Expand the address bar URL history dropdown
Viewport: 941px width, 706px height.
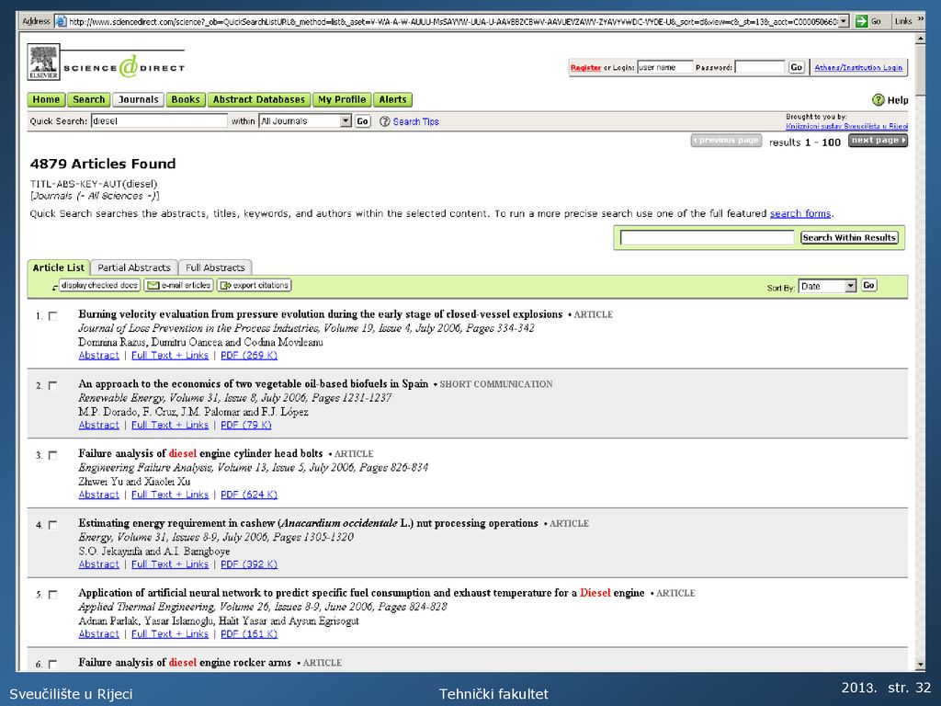(x=844, y=22)
